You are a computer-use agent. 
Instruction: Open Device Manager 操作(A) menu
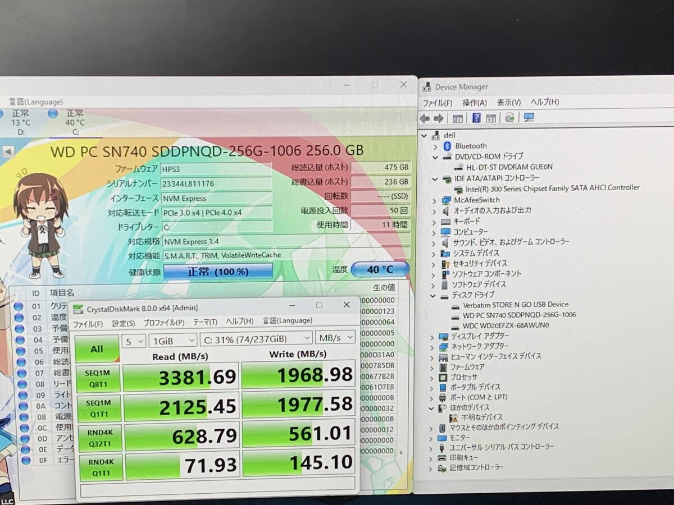point(475,103)
